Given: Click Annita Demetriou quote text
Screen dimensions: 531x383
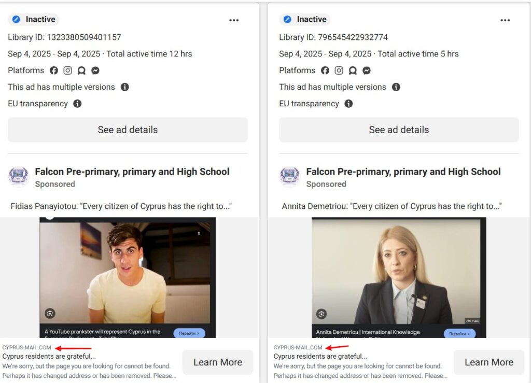Looking at the screenshot, I should click(392, 206).
